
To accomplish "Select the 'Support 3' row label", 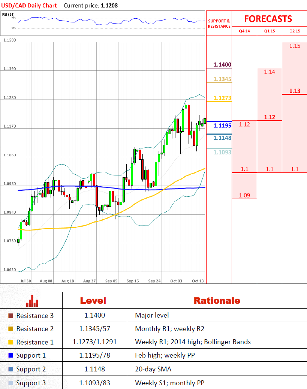I will (x=31, y=383).
